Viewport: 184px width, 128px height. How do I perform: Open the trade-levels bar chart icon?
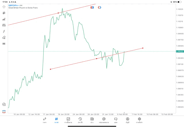point(4,19)
